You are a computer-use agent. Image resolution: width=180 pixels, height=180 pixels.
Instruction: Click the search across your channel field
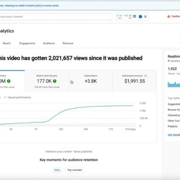point(56,17)
